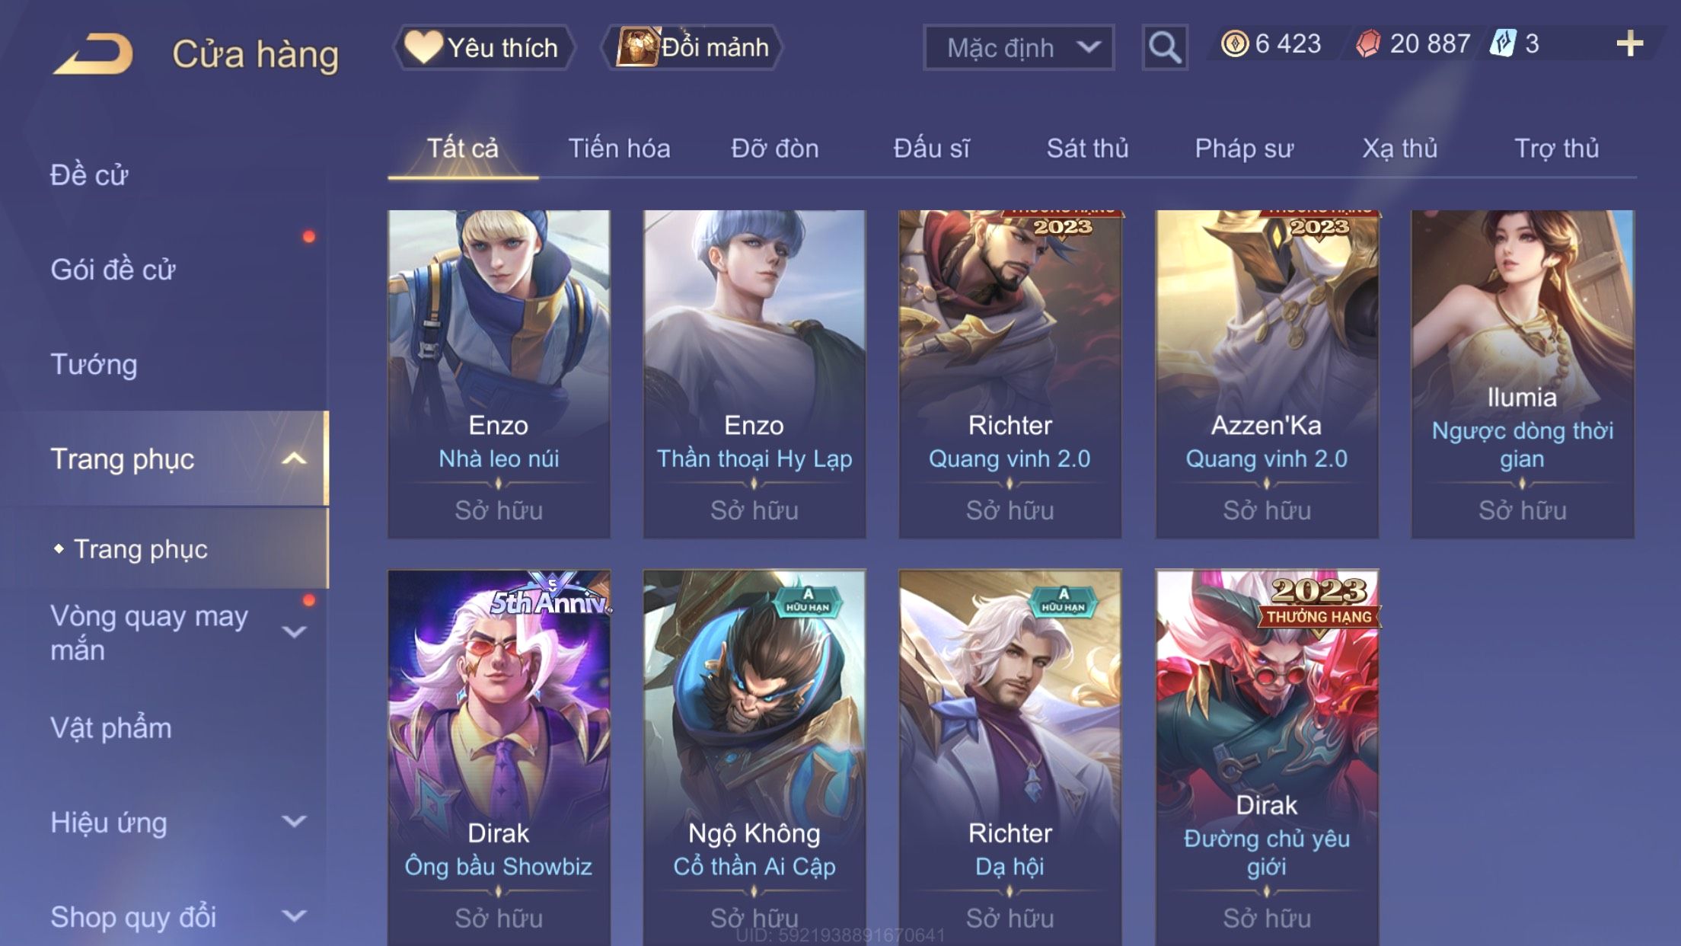Image resolution: width=1681 pixels, height=946 pixels.
Task: Select the Tiến hóa tab
Action: tap(619, 149)
